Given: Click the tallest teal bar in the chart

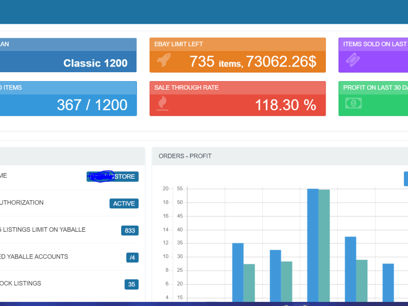Looking at the screenshot, I should pyautogui.click(x=324, y=246).
